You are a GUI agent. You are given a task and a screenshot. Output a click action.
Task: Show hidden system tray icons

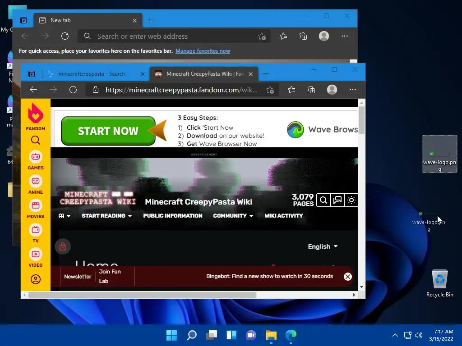(x=395, y=335)
